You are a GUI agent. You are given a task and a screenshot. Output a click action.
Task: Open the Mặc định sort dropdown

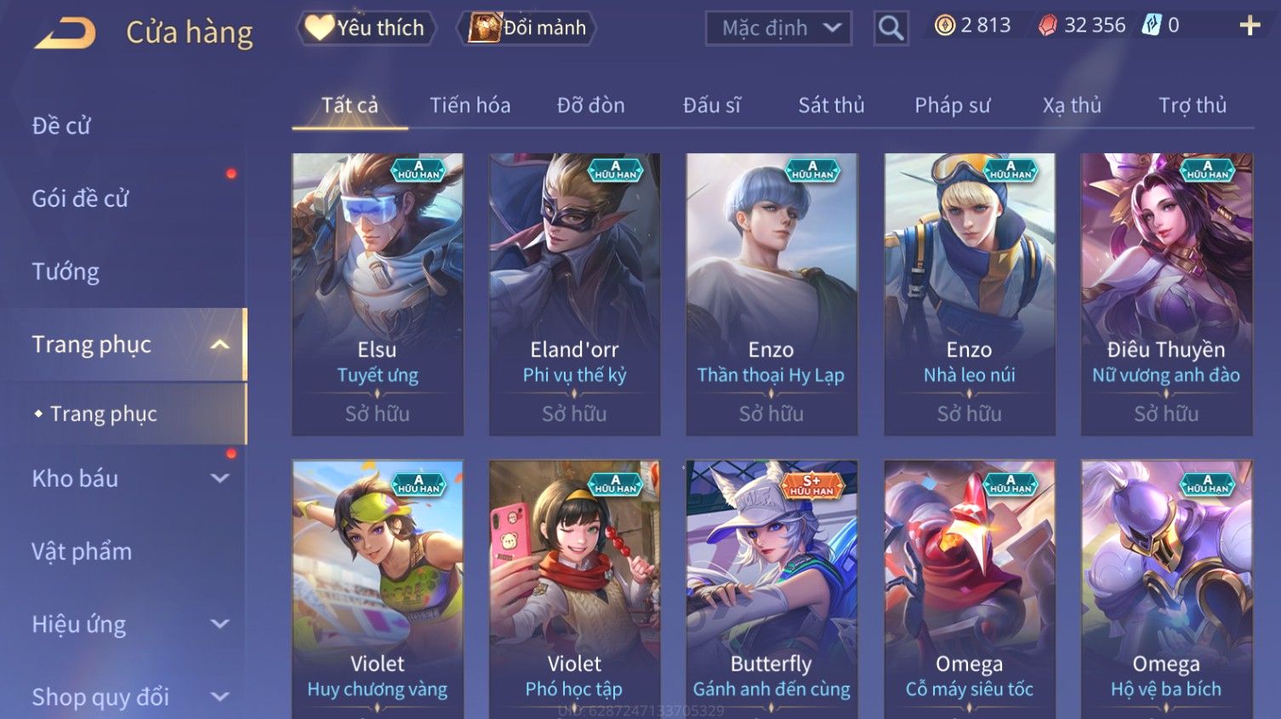778,28
